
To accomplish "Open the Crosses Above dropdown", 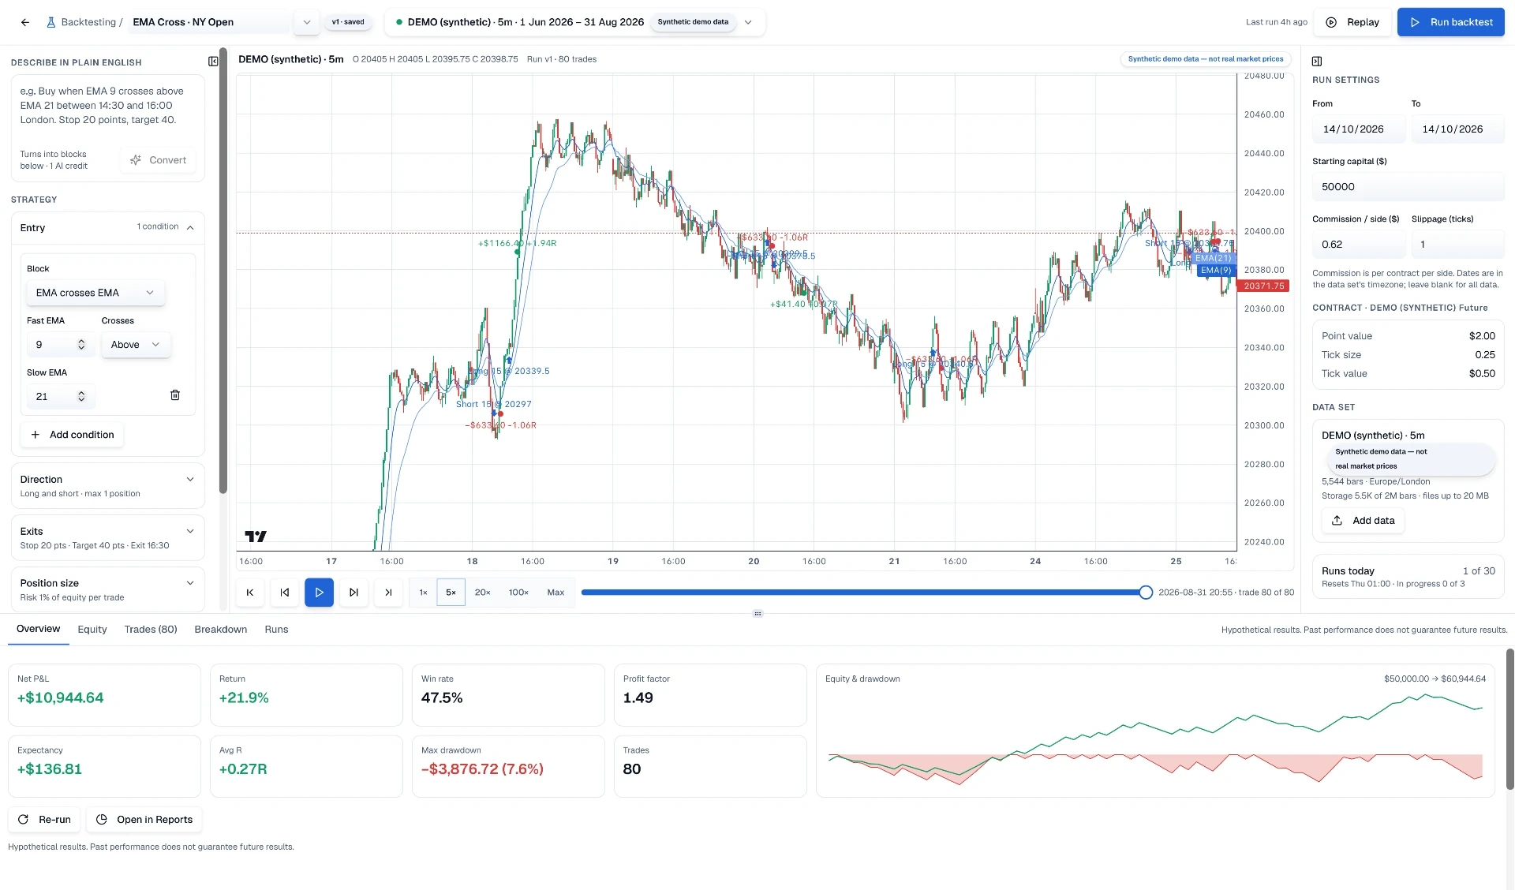I will pos(136,345).
